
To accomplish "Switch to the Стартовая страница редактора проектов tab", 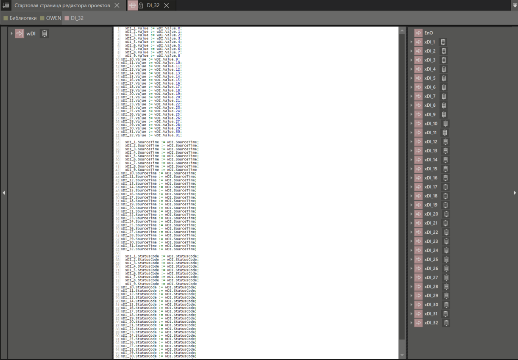I will point(62,6).
